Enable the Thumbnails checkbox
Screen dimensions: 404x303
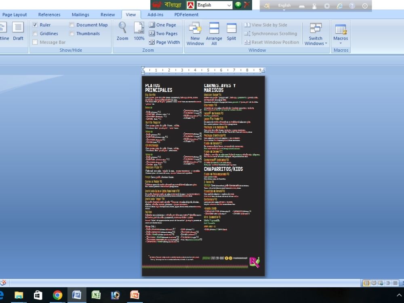pos(72,34)
